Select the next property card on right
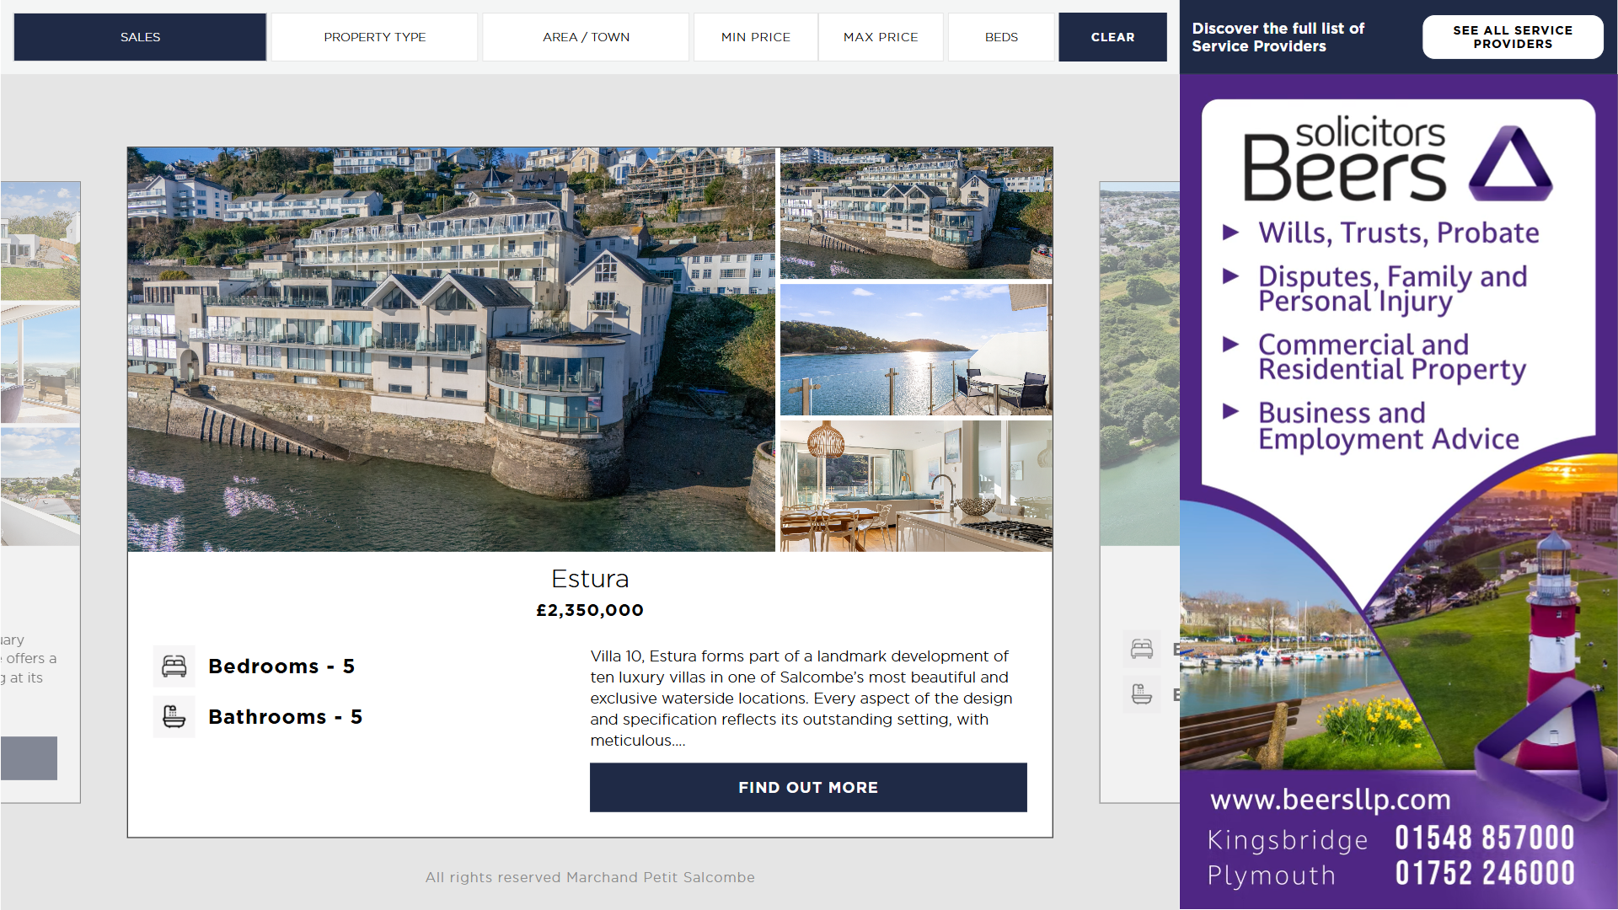 tap(1139, 492)
